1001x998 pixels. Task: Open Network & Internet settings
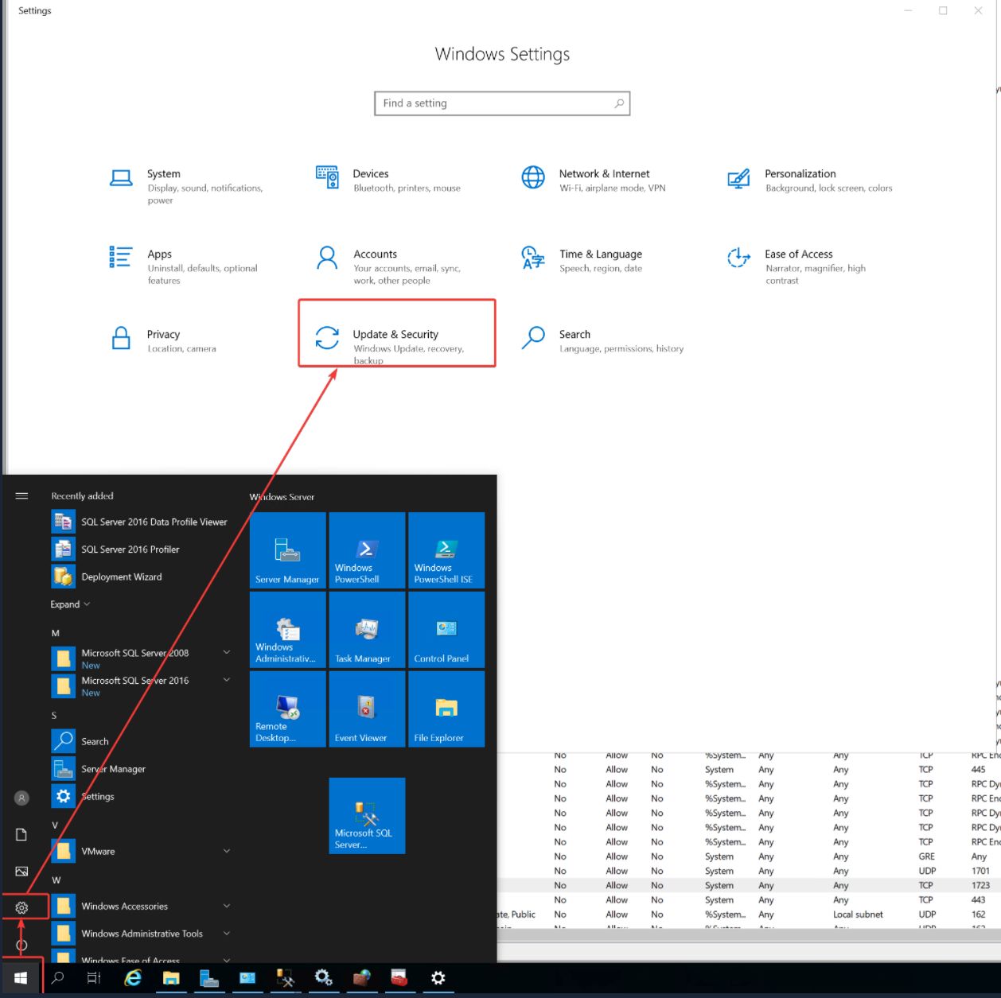594,181
